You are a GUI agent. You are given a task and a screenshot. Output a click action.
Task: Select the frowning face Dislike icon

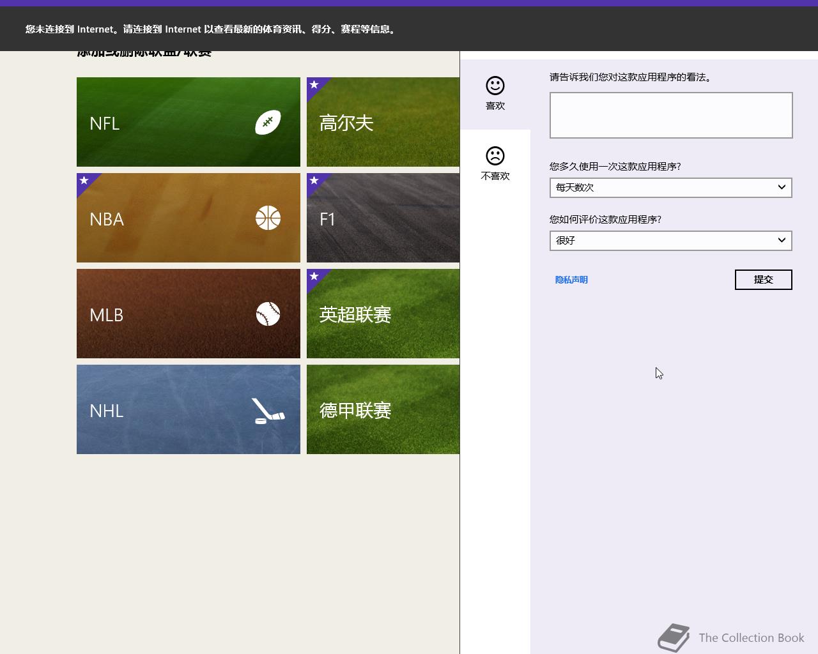pos(495,156)
